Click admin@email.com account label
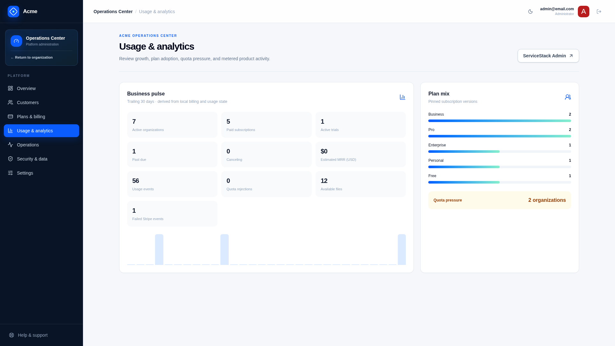This screenshot has height=346, width=615. coord(557,9)
